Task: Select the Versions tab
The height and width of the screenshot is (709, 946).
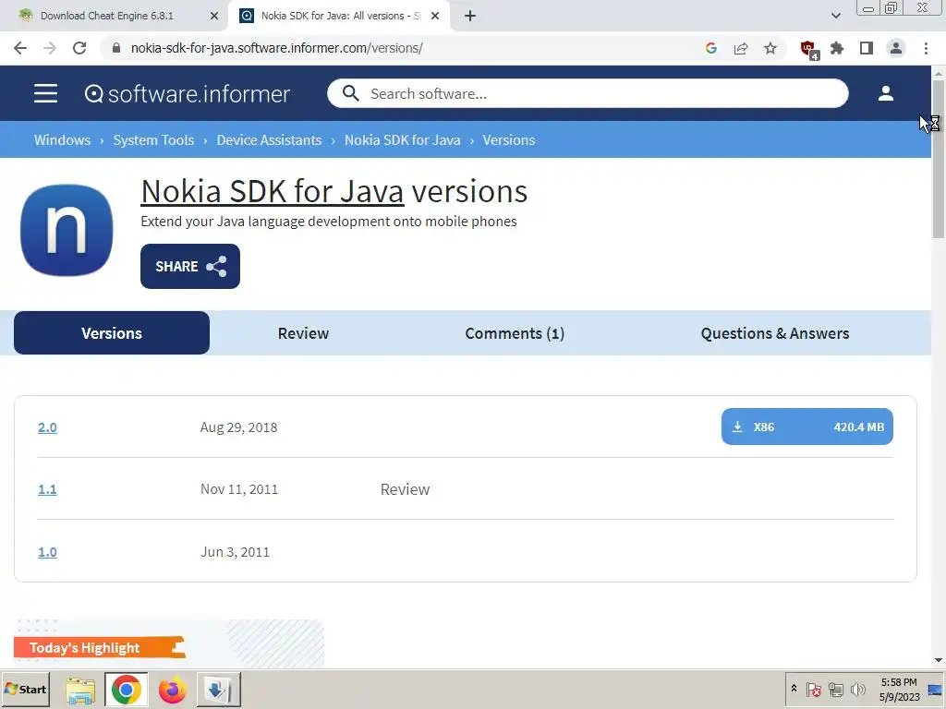Action: coord(112,332)
